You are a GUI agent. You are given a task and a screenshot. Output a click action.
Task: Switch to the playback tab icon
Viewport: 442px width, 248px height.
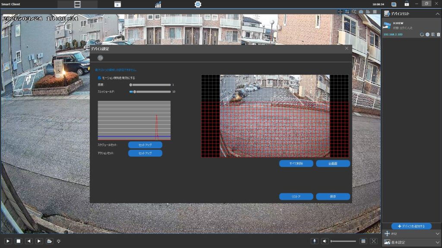[117, 4]
